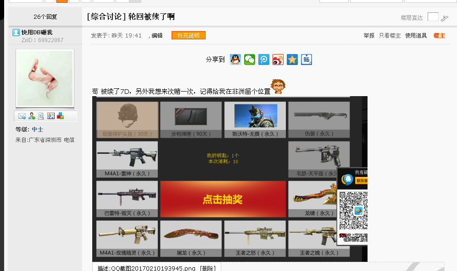Screen dimensions: 457x271
Task: Select the 伪装 (永久) prize
Action: click(319, 120)
